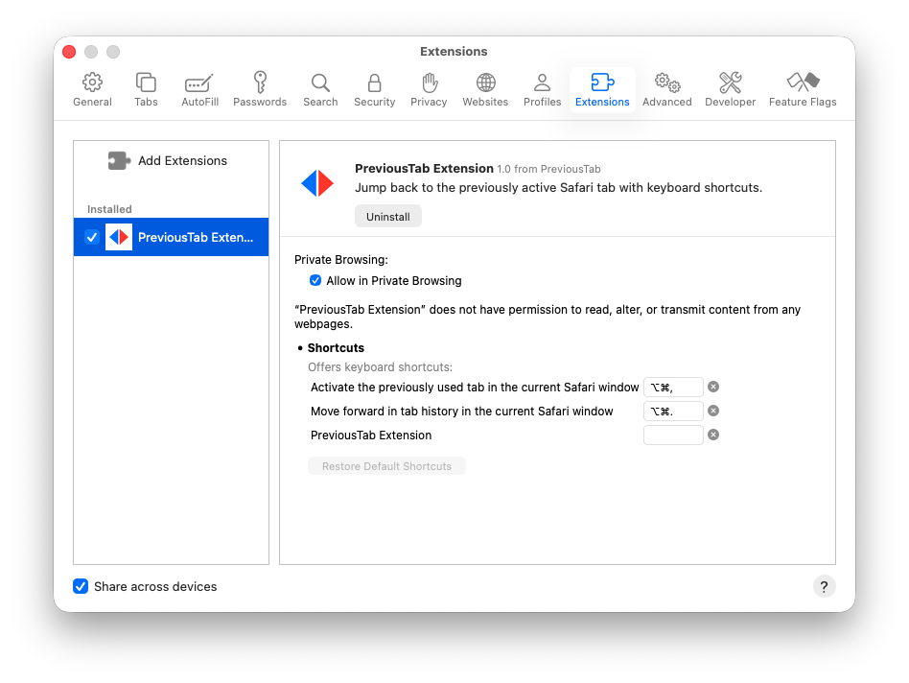The image size is (909, 683).
Task: Uncheck Share across devices
Action: (81, 586)
